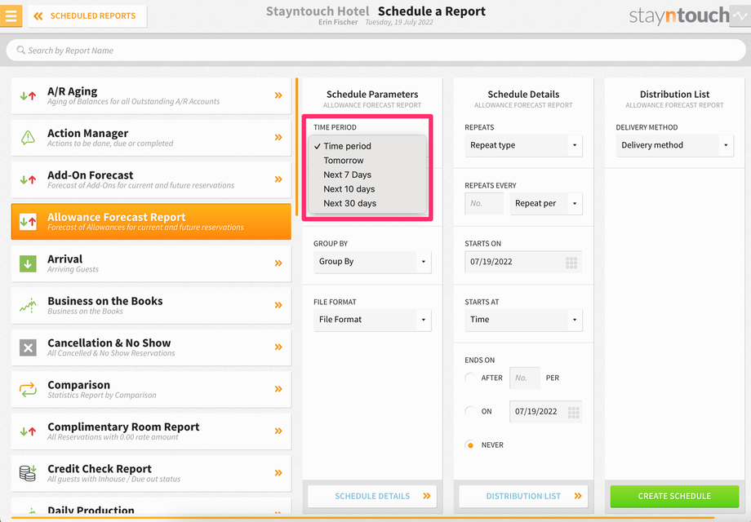Viewport: 751px width, 522px height.
Task: Select the NEVER radio button
Action: coord(470,445)
